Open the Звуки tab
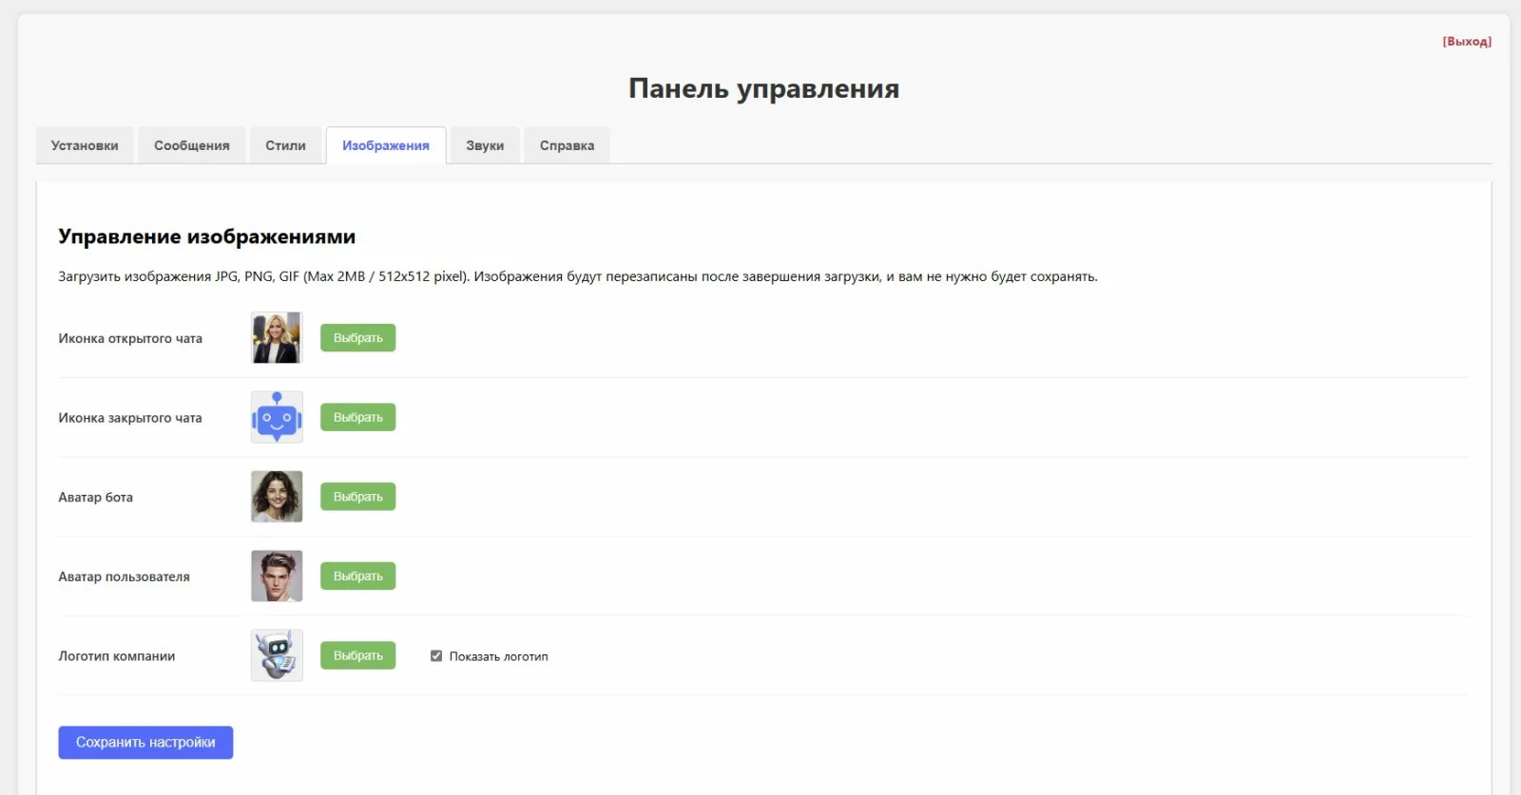1521x795 pixels. (485, 145)
